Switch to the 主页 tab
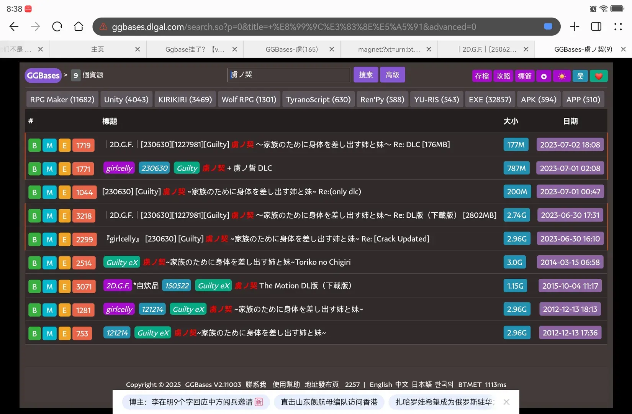Image resolution: width=632 pixels, height=414 pixels. [97, 49]
